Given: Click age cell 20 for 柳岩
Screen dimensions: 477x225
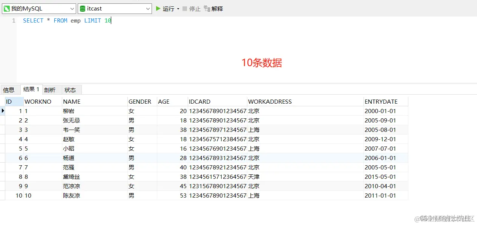Looking at the screenshot, I should point(172,111).
